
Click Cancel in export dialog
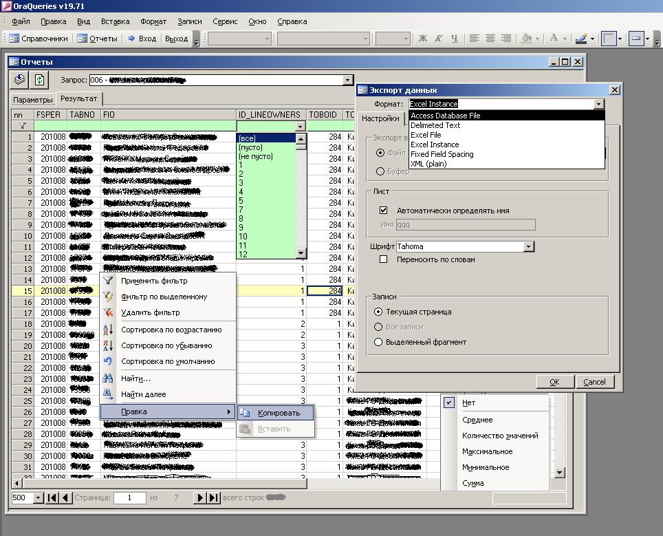(x=594, y=382)
